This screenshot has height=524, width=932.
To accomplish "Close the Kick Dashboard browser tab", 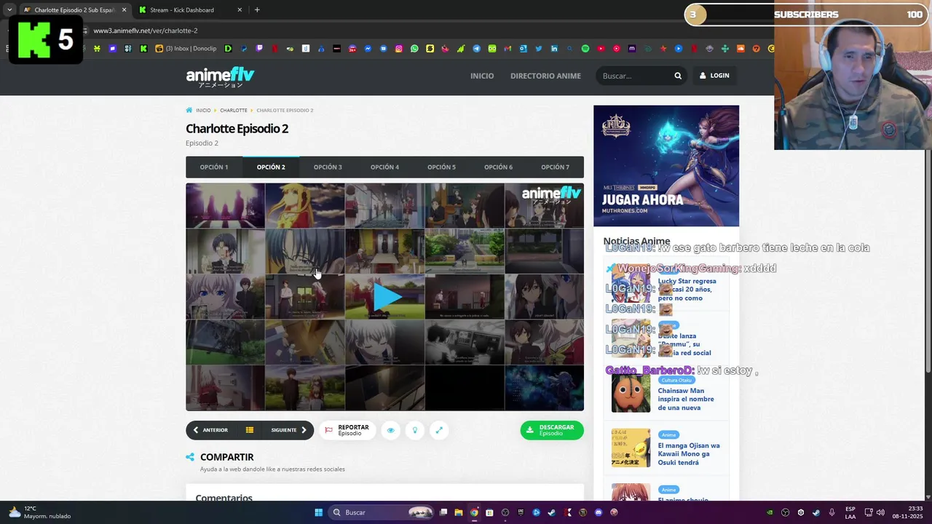I will tap(240, 10).
